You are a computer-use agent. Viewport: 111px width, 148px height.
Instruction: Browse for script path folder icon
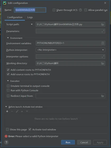[103, 24]
